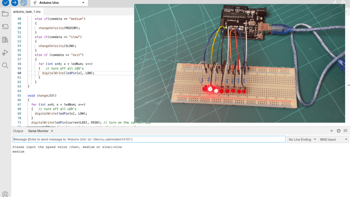Switch to the Output tab
This screenshot has width=350, height=197.
coord(18,131)
